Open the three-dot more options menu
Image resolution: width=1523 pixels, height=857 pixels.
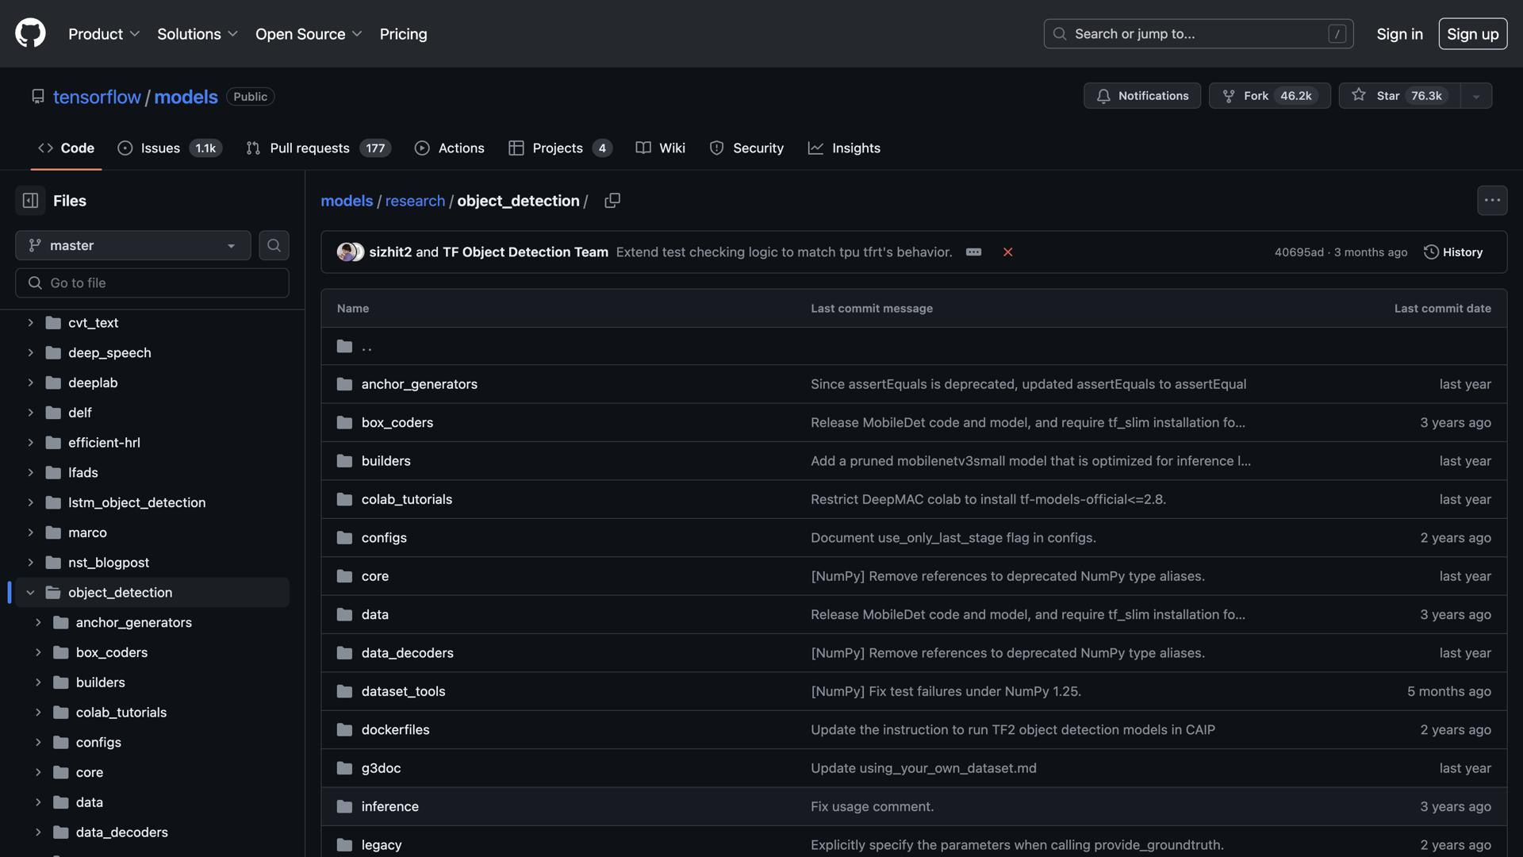click(x=1491, y=201)
